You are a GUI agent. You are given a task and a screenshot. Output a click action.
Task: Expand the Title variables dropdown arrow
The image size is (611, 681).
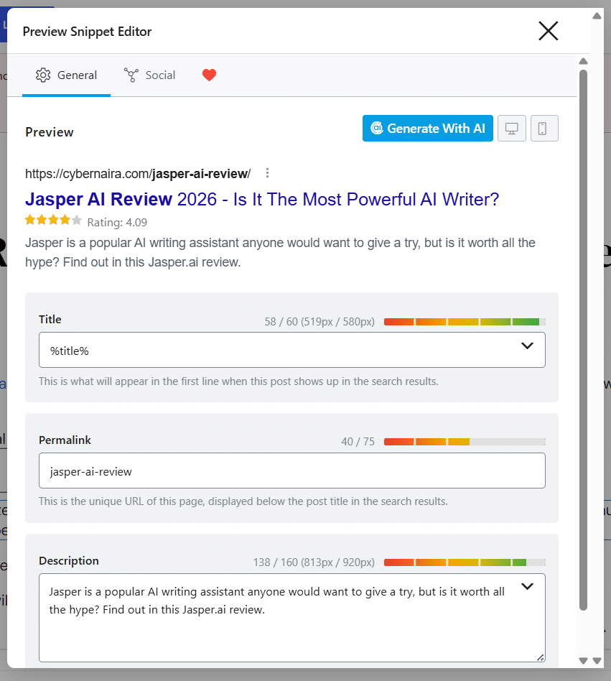[x=527, y=346]
